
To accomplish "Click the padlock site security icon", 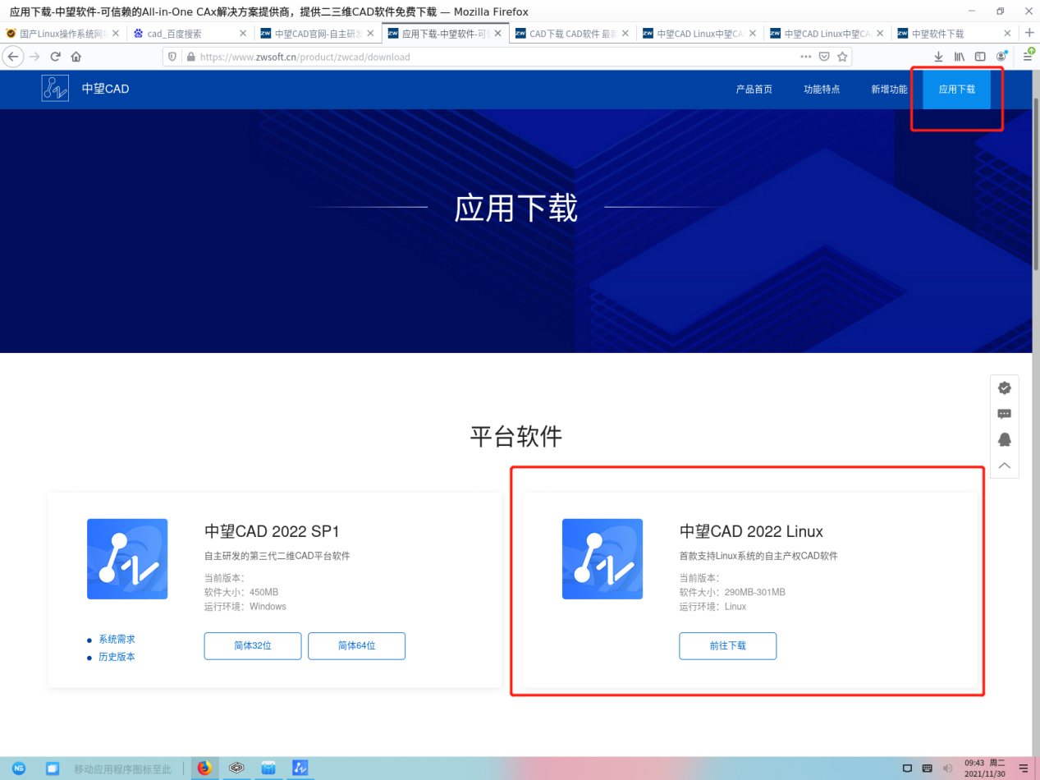I will [x=190, y=57].
